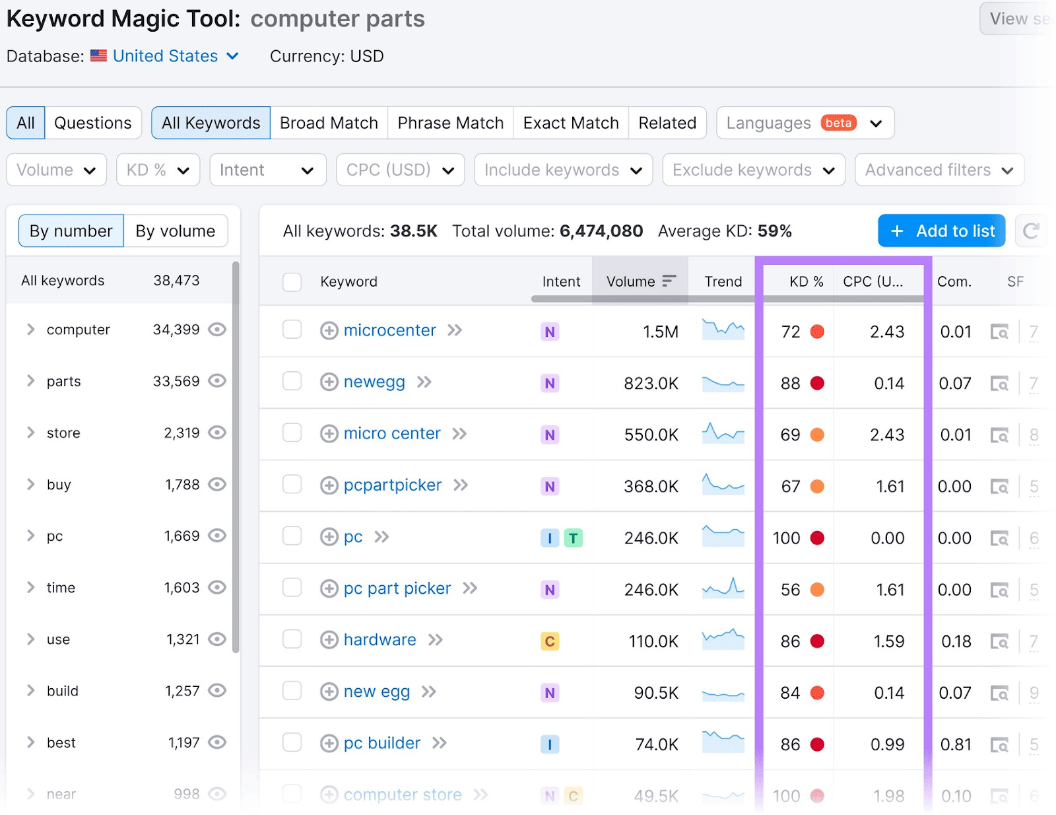Click the Volume column sort icon
The image size is (1056, 815).
[x=669, y=281]
